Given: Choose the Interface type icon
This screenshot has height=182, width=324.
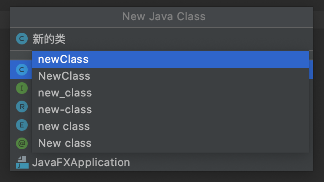Looking at the screenshot, I should pos(22,88).
